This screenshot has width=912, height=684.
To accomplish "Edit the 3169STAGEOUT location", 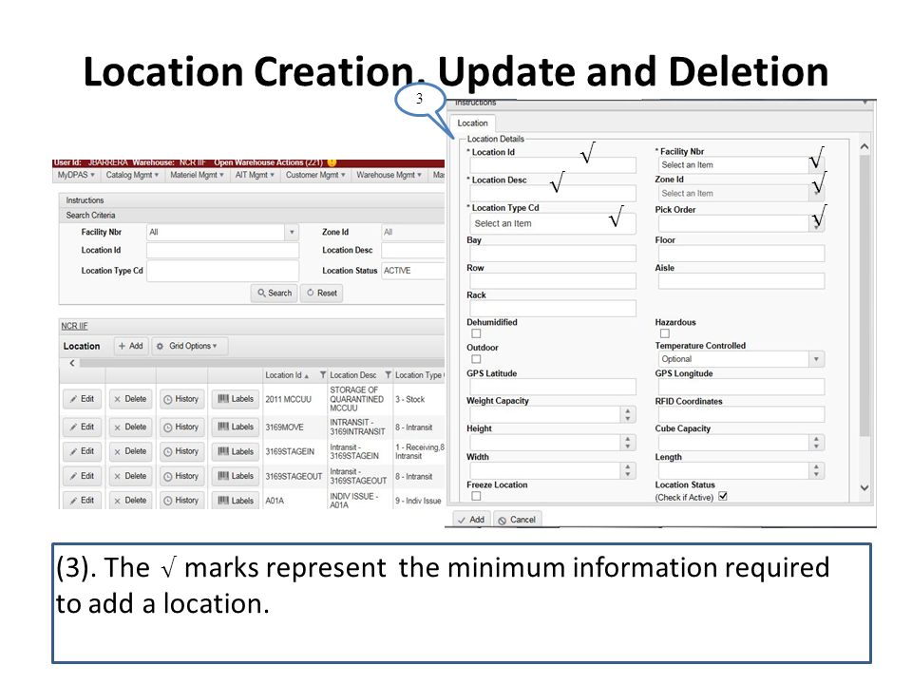I will (x=82, y=476).
